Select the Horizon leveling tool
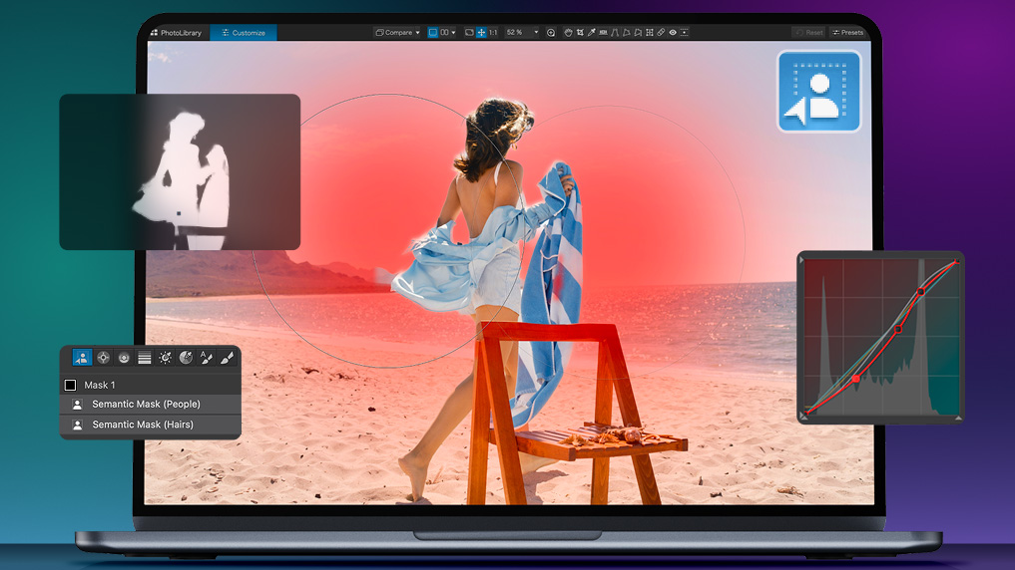This screenshot has width=1015, height=570. point(603,32)
